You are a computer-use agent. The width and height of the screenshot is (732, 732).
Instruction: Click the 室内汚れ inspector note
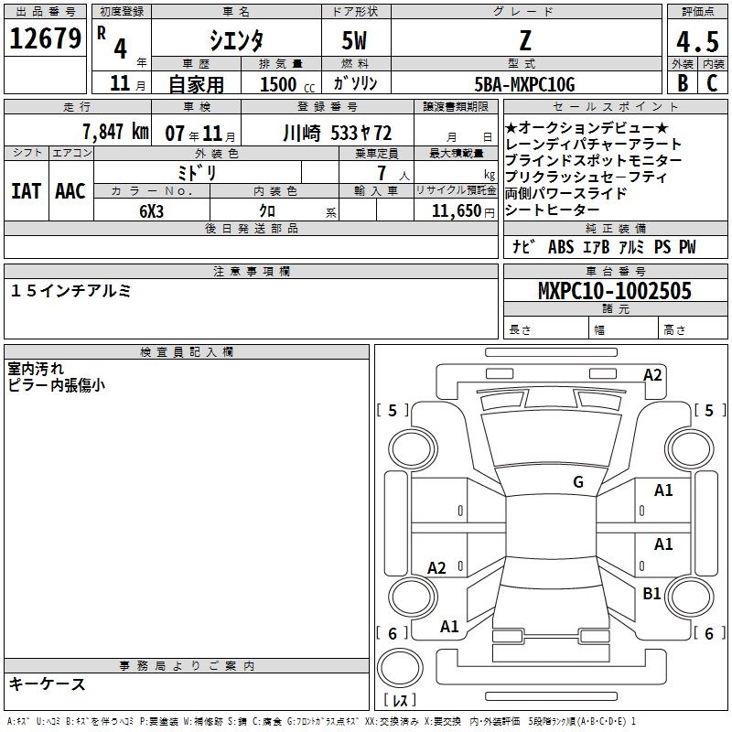pos(37,369)
